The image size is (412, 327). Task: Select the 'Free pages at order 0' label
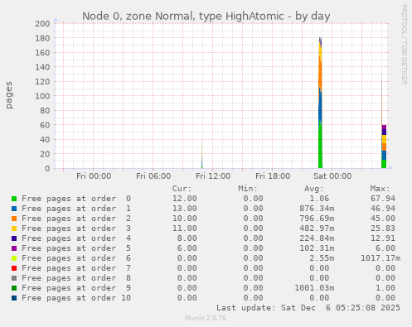76,199
